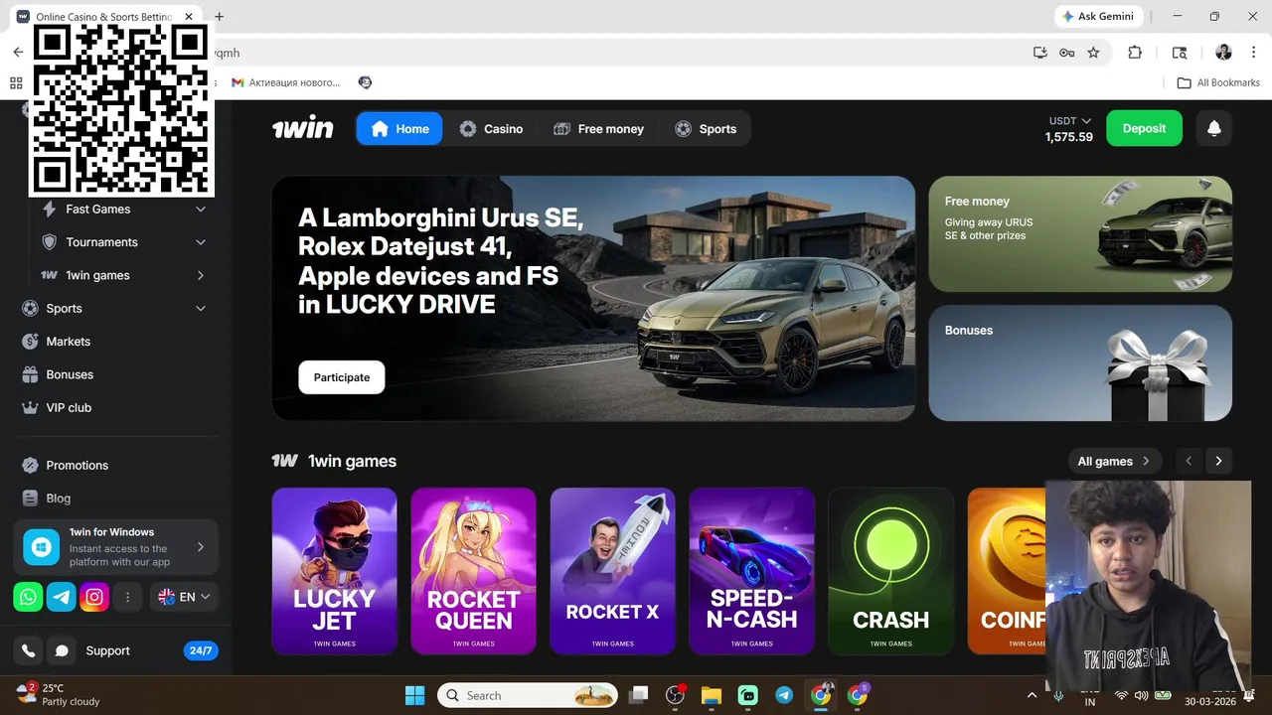
Task: Click the 1win logo in header
Action: pyautogui.click(x=303, y=128)
